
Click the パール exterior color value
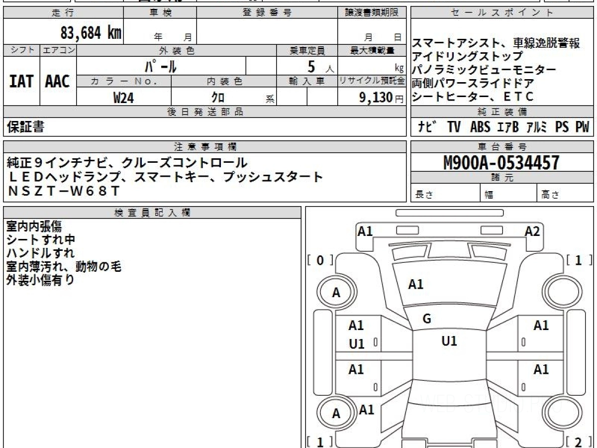161,66
